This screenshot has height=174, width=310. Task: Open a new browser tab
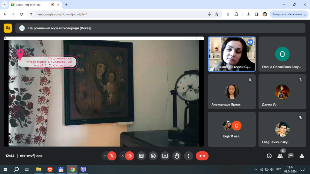[x=66, y=5]
